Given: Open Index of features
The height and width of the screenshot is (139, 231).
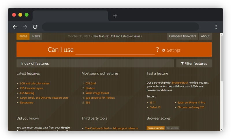Looking at the screenshot, I should pos(95,63).
